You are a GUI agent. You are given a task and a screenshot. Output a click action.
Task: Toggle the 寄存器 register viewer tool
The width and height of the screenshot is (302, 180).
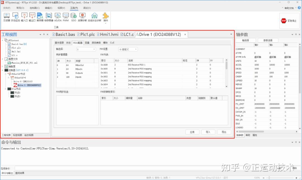point(40,17)
